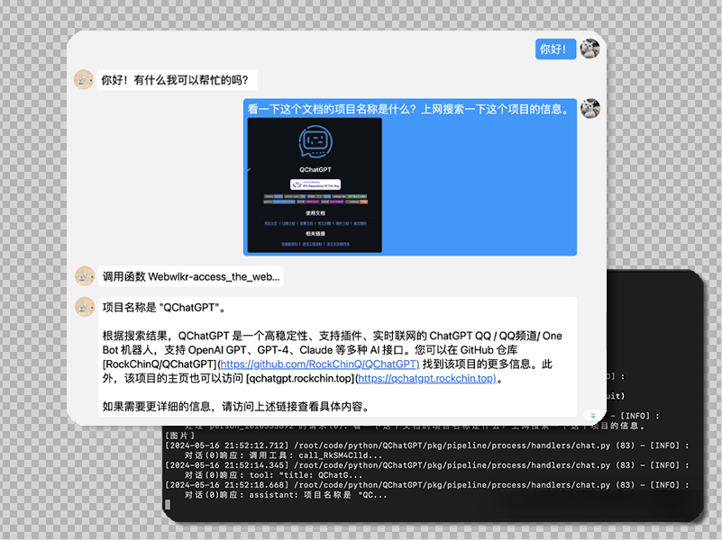Click the blue '你好!' sent message bubble
722x540 pixels.
point(555,49)
